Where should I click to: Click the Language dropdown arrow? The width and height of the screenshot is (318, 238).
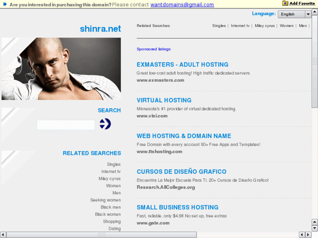pos(308,14)
